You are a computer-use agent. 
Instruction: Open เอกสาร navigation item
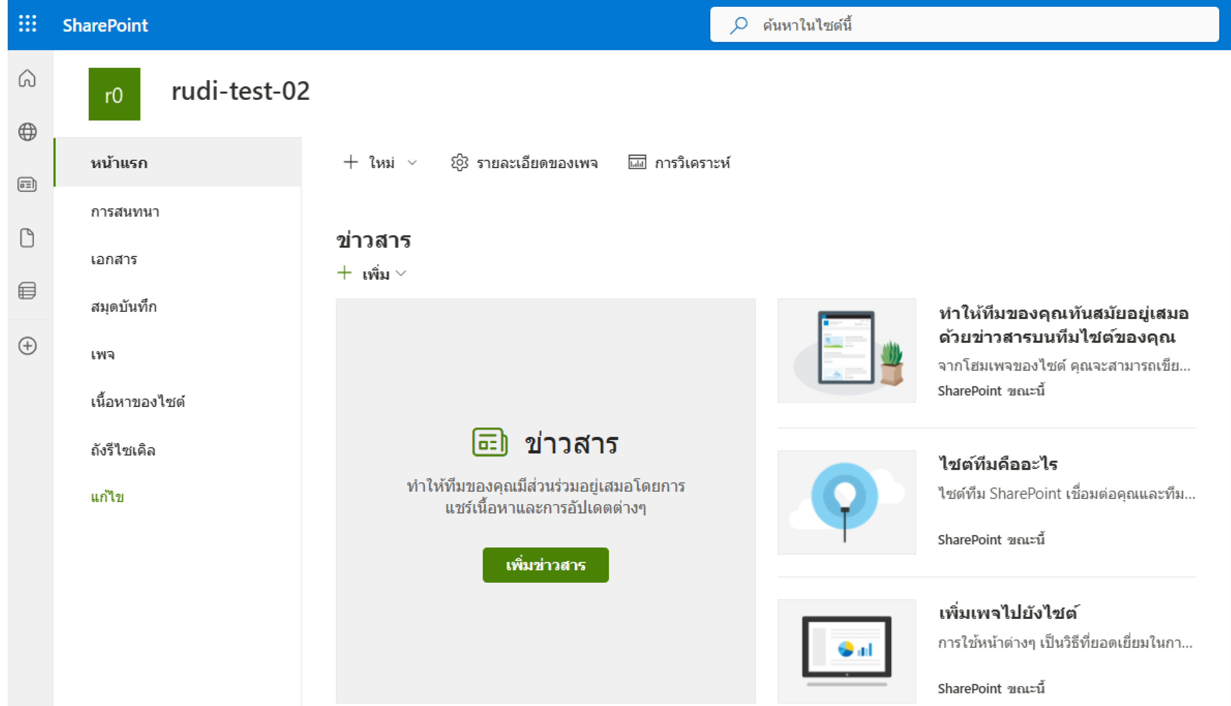114,259
